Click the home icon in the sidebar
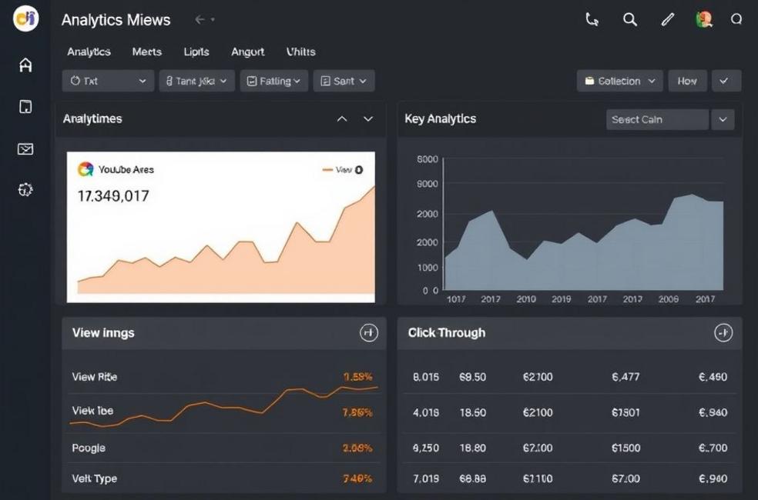The height and width of the screenshot is (500, 758). 25,65
